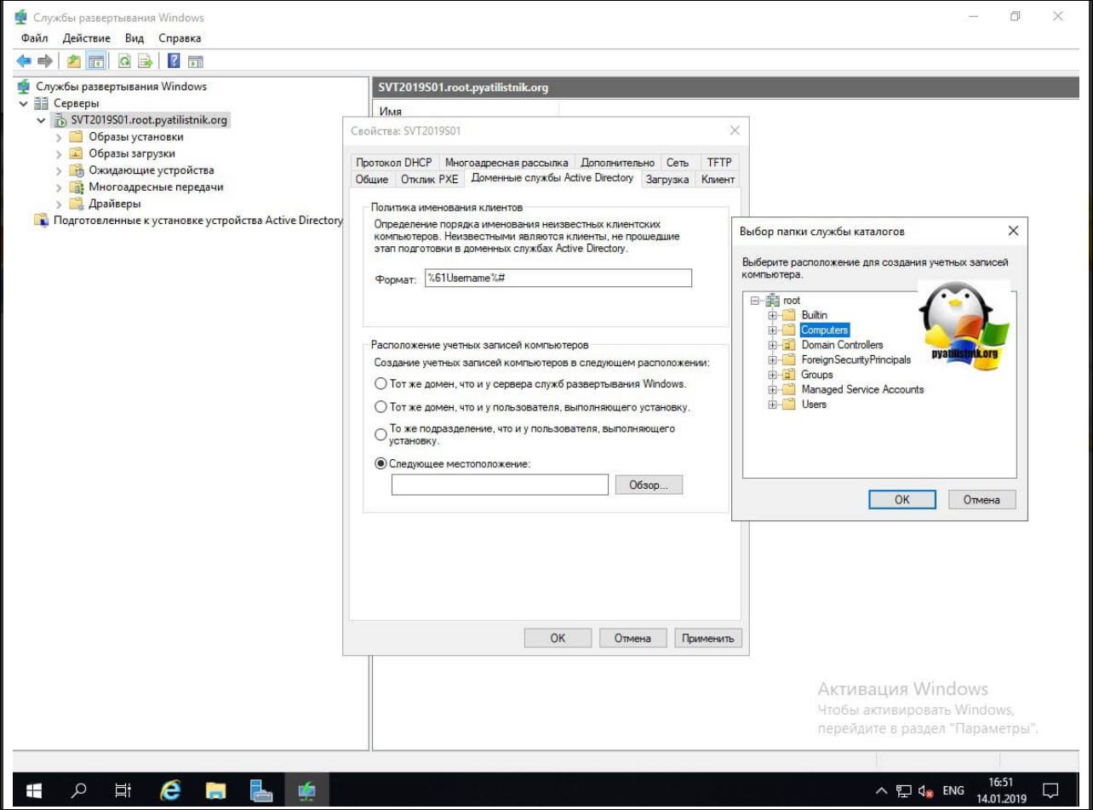Click the Export List toolbar icon

point(146,60)
